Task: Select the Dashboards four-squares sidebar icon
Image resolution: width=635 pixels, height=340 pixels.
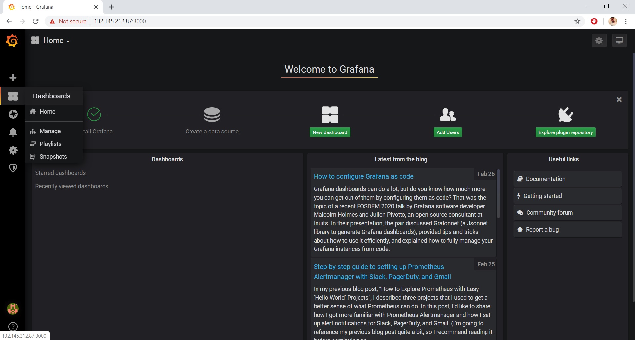Action: [x=13, y=96]
